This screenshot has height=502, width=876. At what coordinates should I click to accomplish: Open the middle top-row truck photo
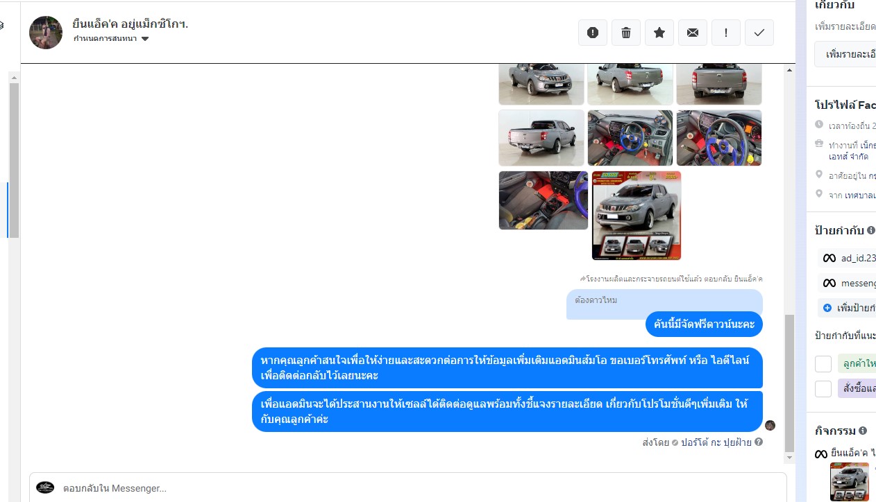630,84
